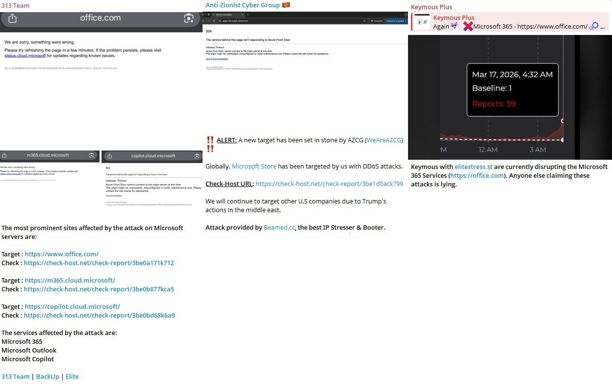The image size is (612, 387).
Task: Click the red X emoji before Microsoft 365
Action: point(467,26)
